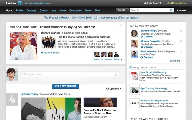The image size is (192, 120).
Task: Dismiss Brad Newman suggestion
Action: click(x=181, y=52)
